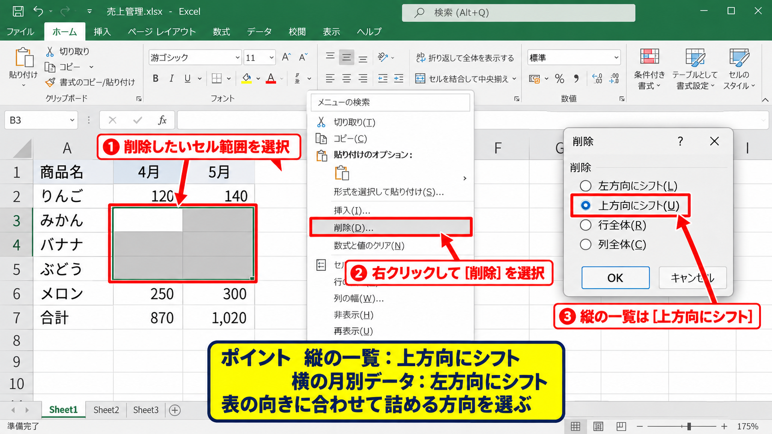Switch to Page Layout view in status bar
Screen dimensions: 772x434
pyautogui.click(x=598, y=426)
